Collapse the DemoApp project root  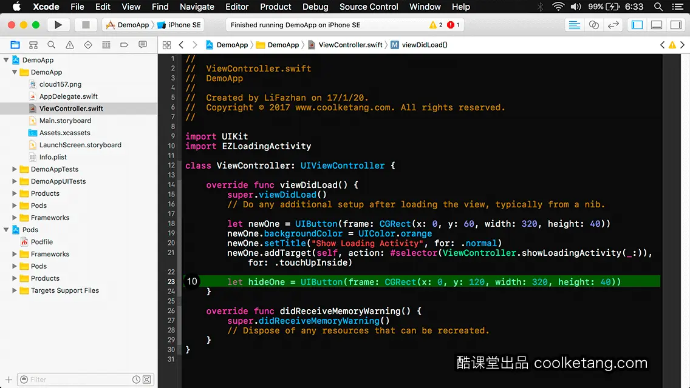pyautogui.click(x=6, y=60)
